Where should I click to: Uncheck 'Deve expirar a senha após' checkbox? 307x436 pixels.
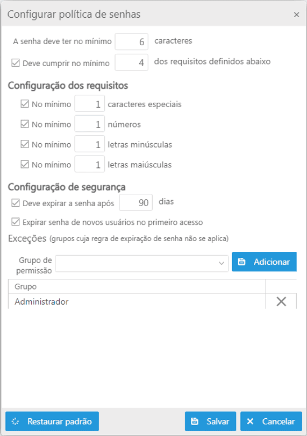click(16, 203)
